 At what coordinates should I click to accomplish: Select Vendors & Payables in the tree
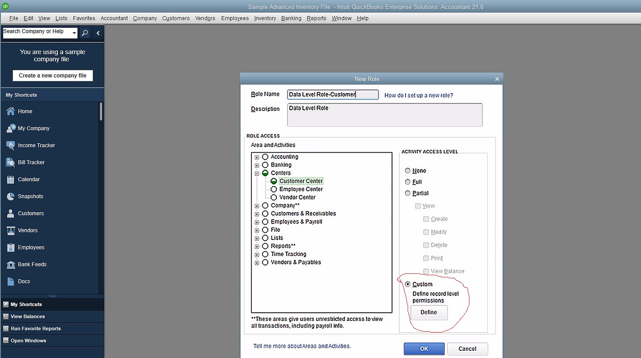click(x=296, y=262)
